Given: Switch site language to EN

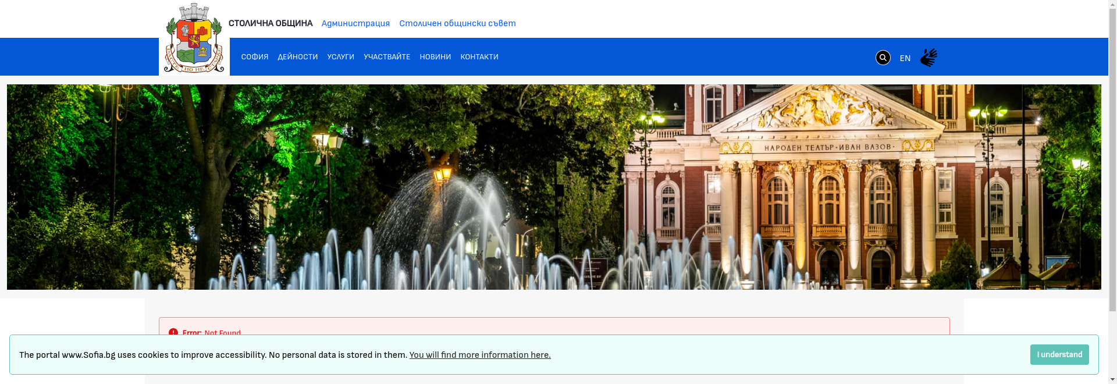Looking at the screenshot, I should tap(905, 58).
